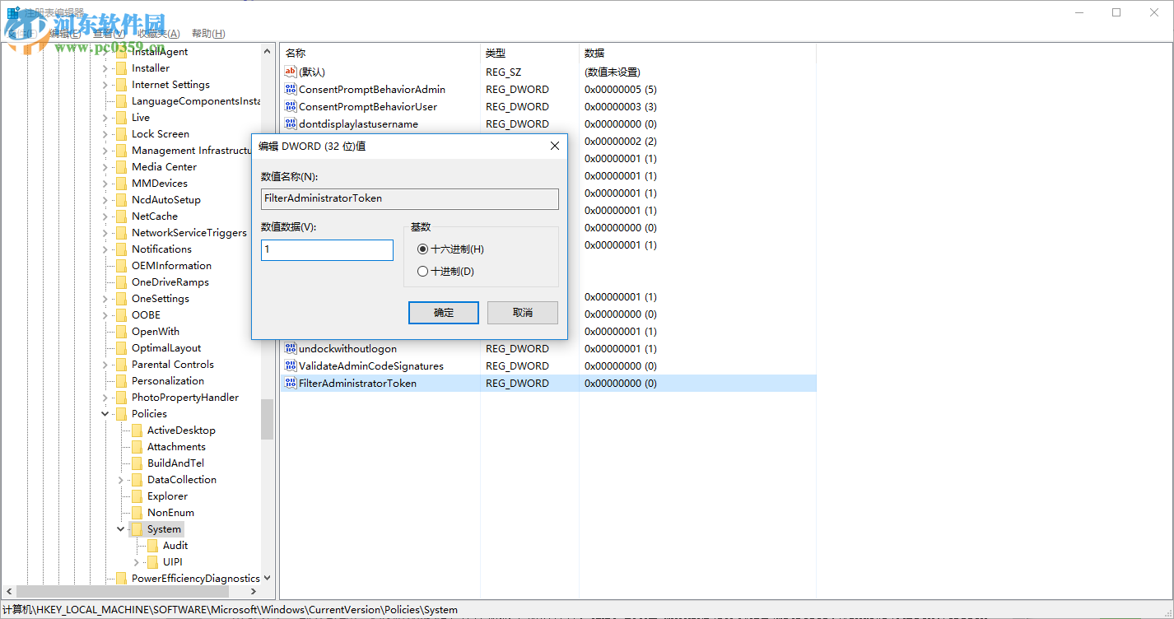
Task: Click inside the 数值数据(V) input field
Action: (x=326, y=249)
